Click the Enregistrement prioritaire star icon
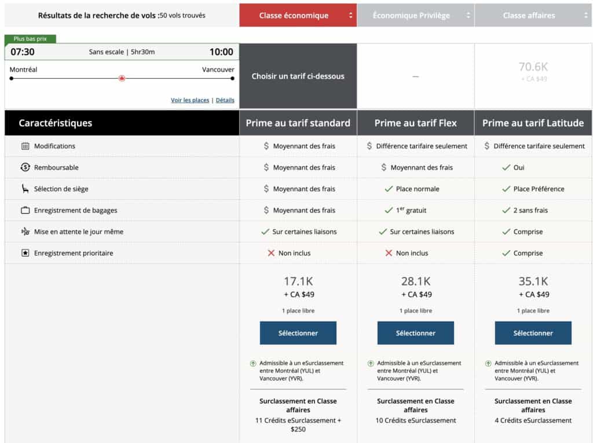 pos(25,253)
